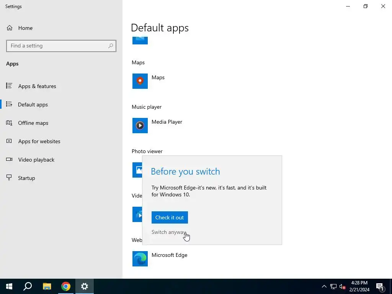
Task: Choose the Media Player default app icon
Action: coord(140,126)
